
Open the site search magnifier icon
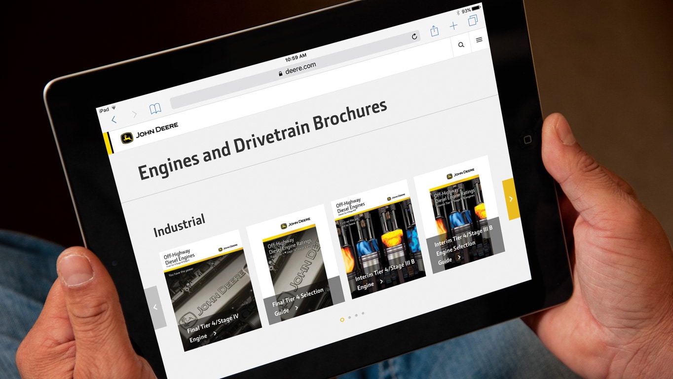point(461,45)
